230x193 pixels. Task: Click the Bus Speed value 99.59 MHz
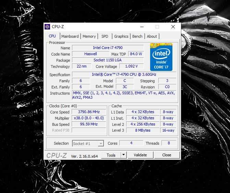tap(89, 124)
